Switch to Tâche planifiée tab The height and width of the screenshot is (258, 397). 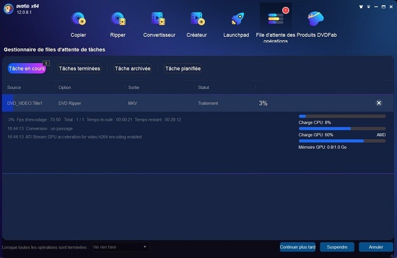coord(183,69)
